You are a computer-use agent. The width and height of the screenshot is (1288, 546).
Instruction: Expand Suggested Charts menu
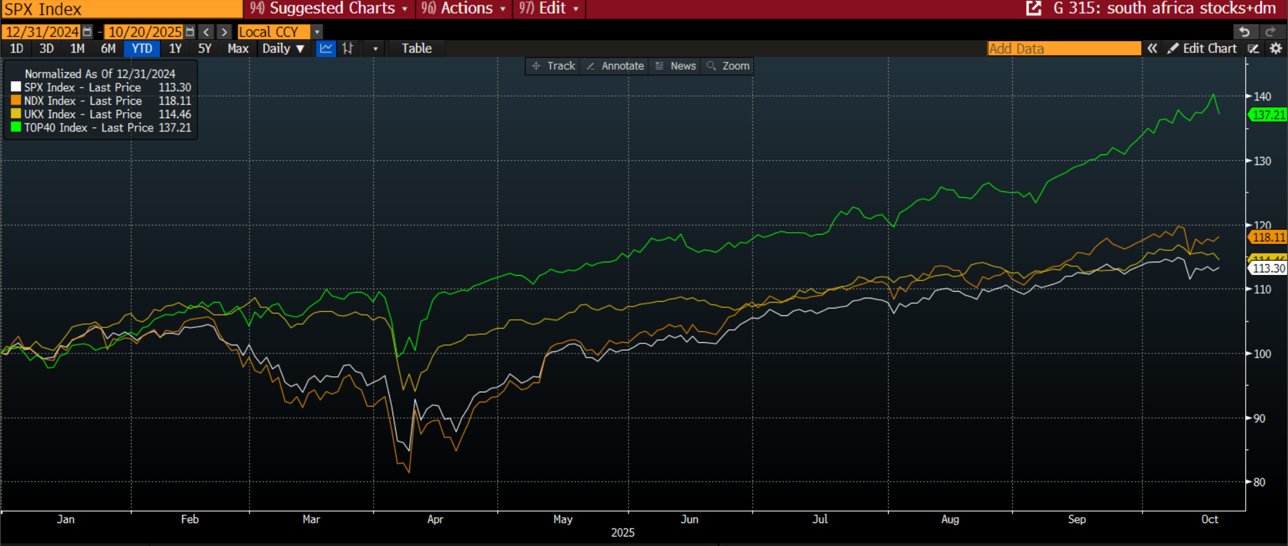tap(329, 9)
